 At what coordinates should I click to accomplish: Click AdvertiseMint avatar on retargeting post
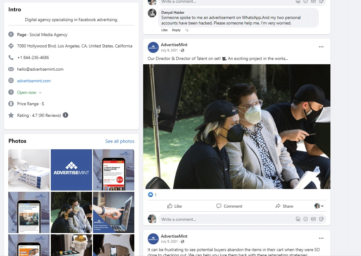click(153, 239)
